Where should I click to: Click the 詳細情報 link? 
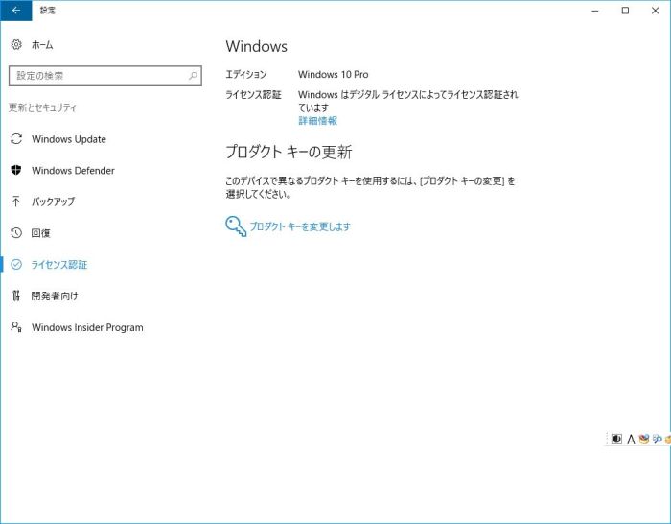[317, 121]
